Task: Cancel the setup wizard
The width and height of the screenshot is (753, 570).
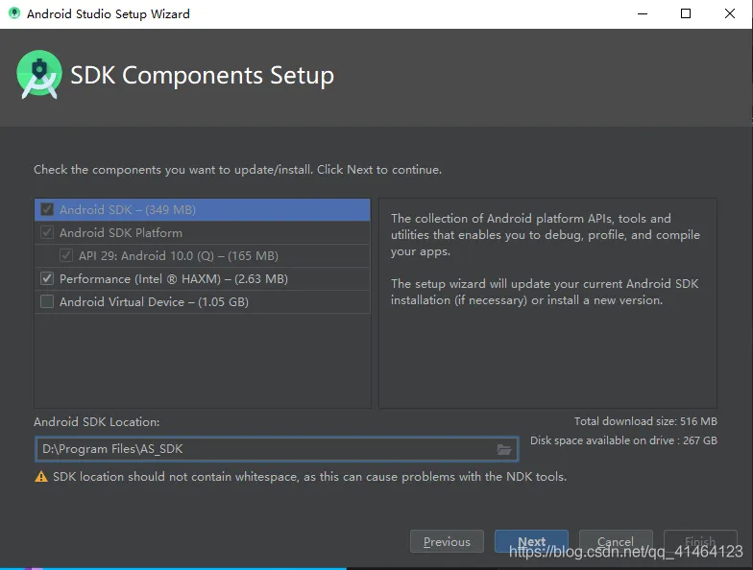Action: pyautogui.click(x=616, y=541)
